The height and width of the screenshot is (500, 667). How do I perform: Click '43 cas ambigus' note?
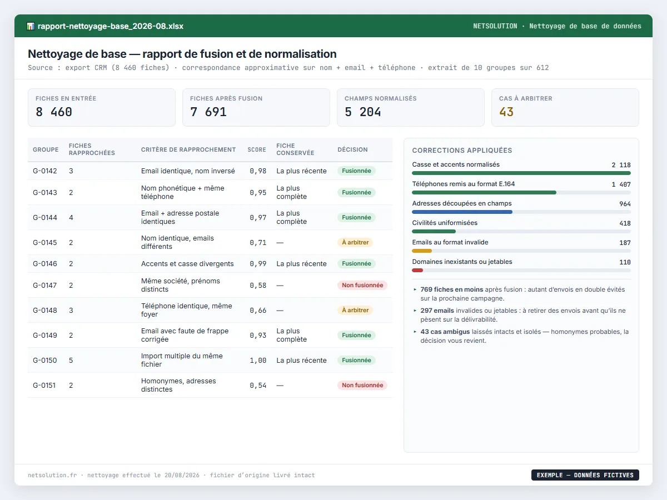tap(522, 336)
